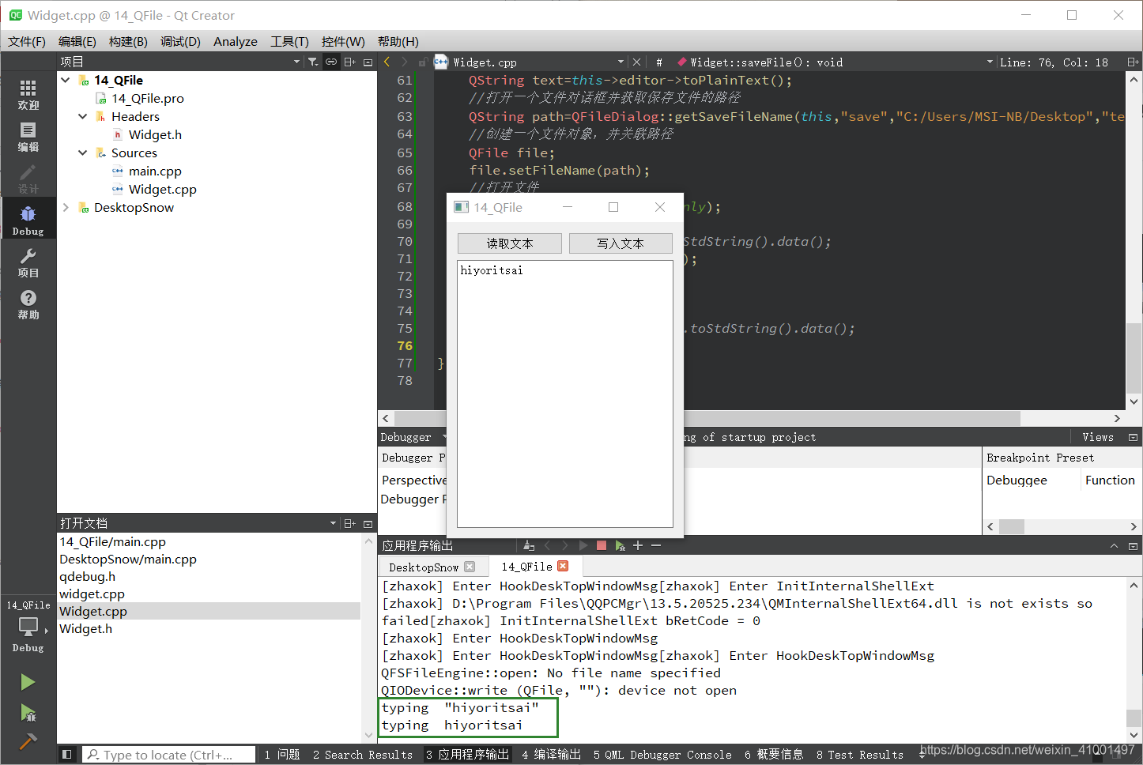Viewport: 1143px width, 765px height.
Task: Expand the DesktopSnow project node
Action: pos(66,207)
